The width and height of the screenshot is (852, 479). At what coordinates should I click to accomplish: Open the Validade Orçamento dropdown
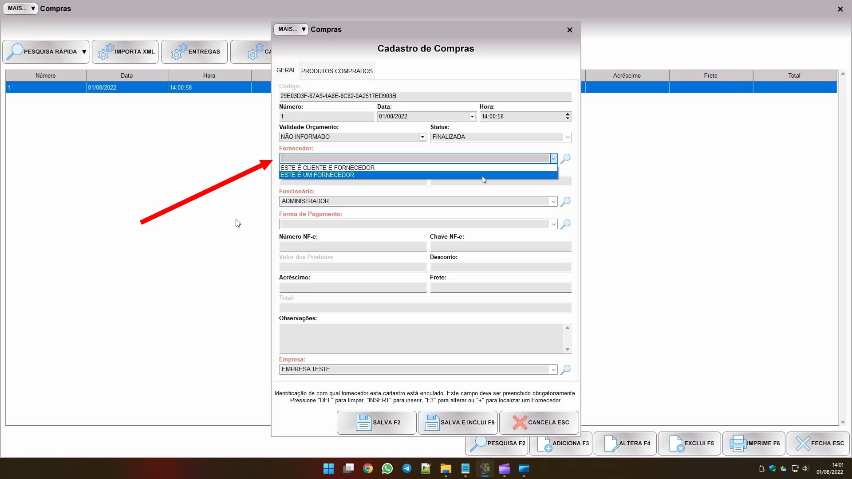point(422,137)
